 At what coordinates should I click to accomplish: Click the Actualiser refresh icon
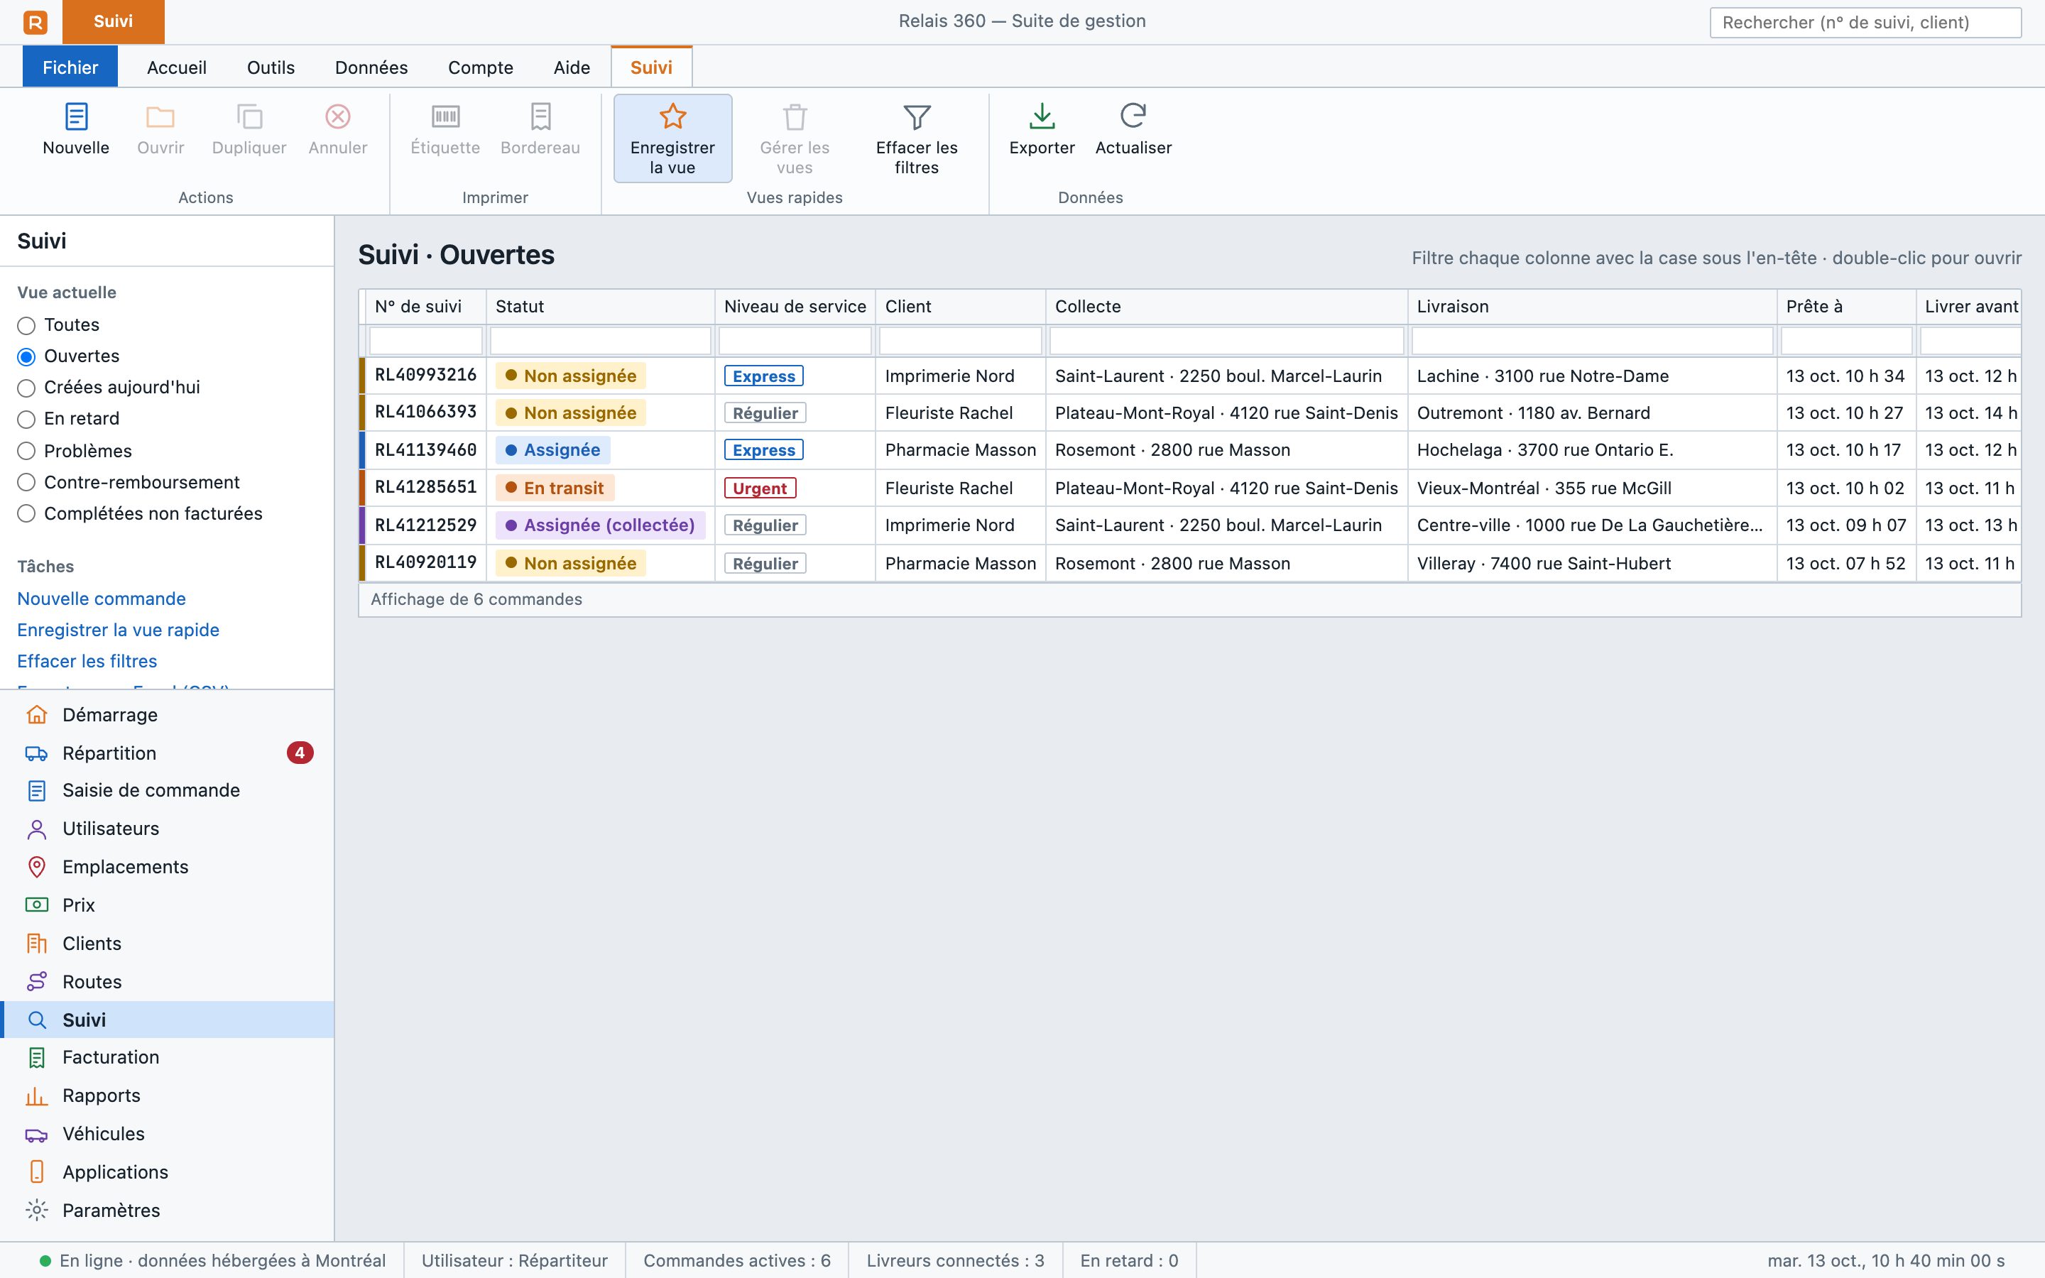[x=1133, y=116]
